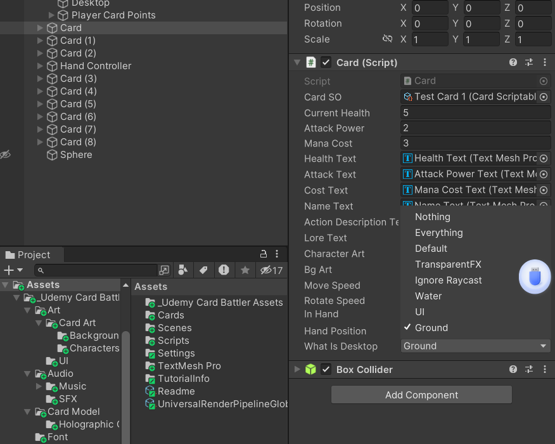Click the favorites star icon in Project
555x444 pixels.
point(245,270)
